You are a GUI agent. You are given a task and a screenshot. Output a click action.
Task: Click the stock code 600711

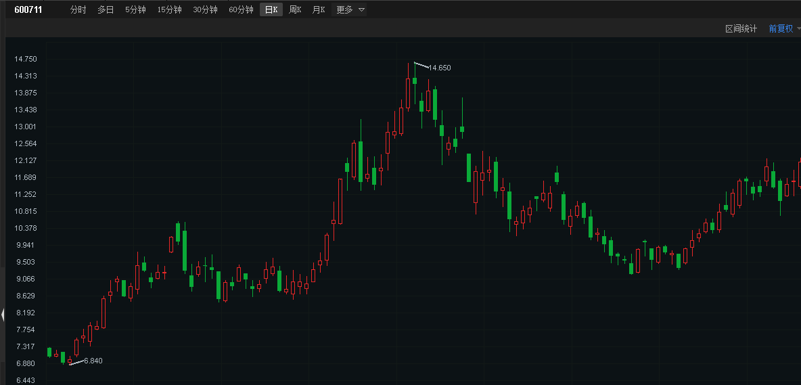point(28,10)
